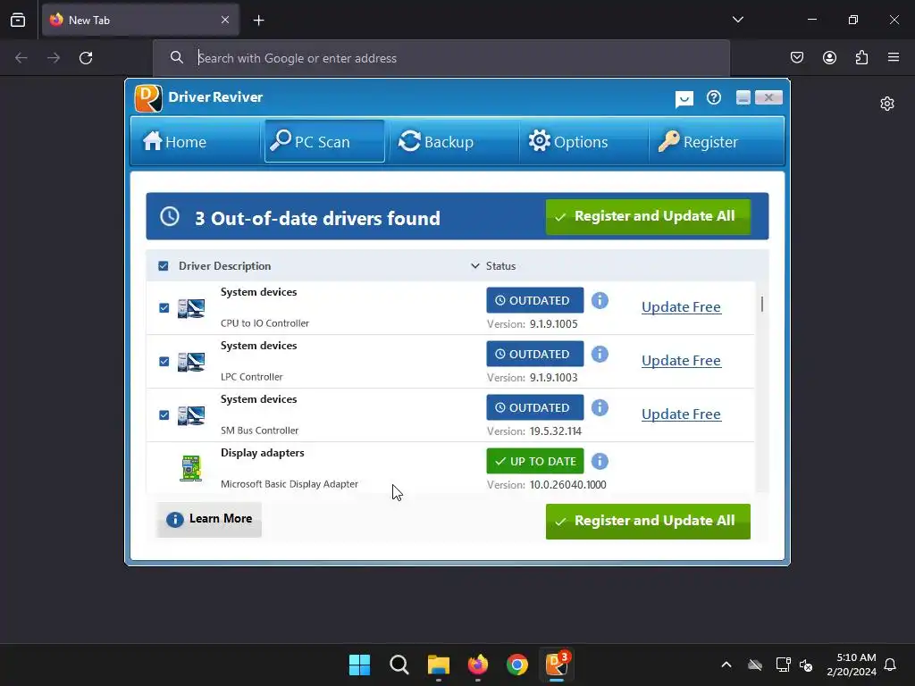Open new tab page settings gear
This screenshot has height=686, width=915.
pyautogui.click(x=887, y=104)
